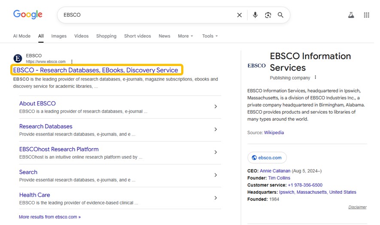
Task: Clear the search box with the X icon
Action: (240, 15)
